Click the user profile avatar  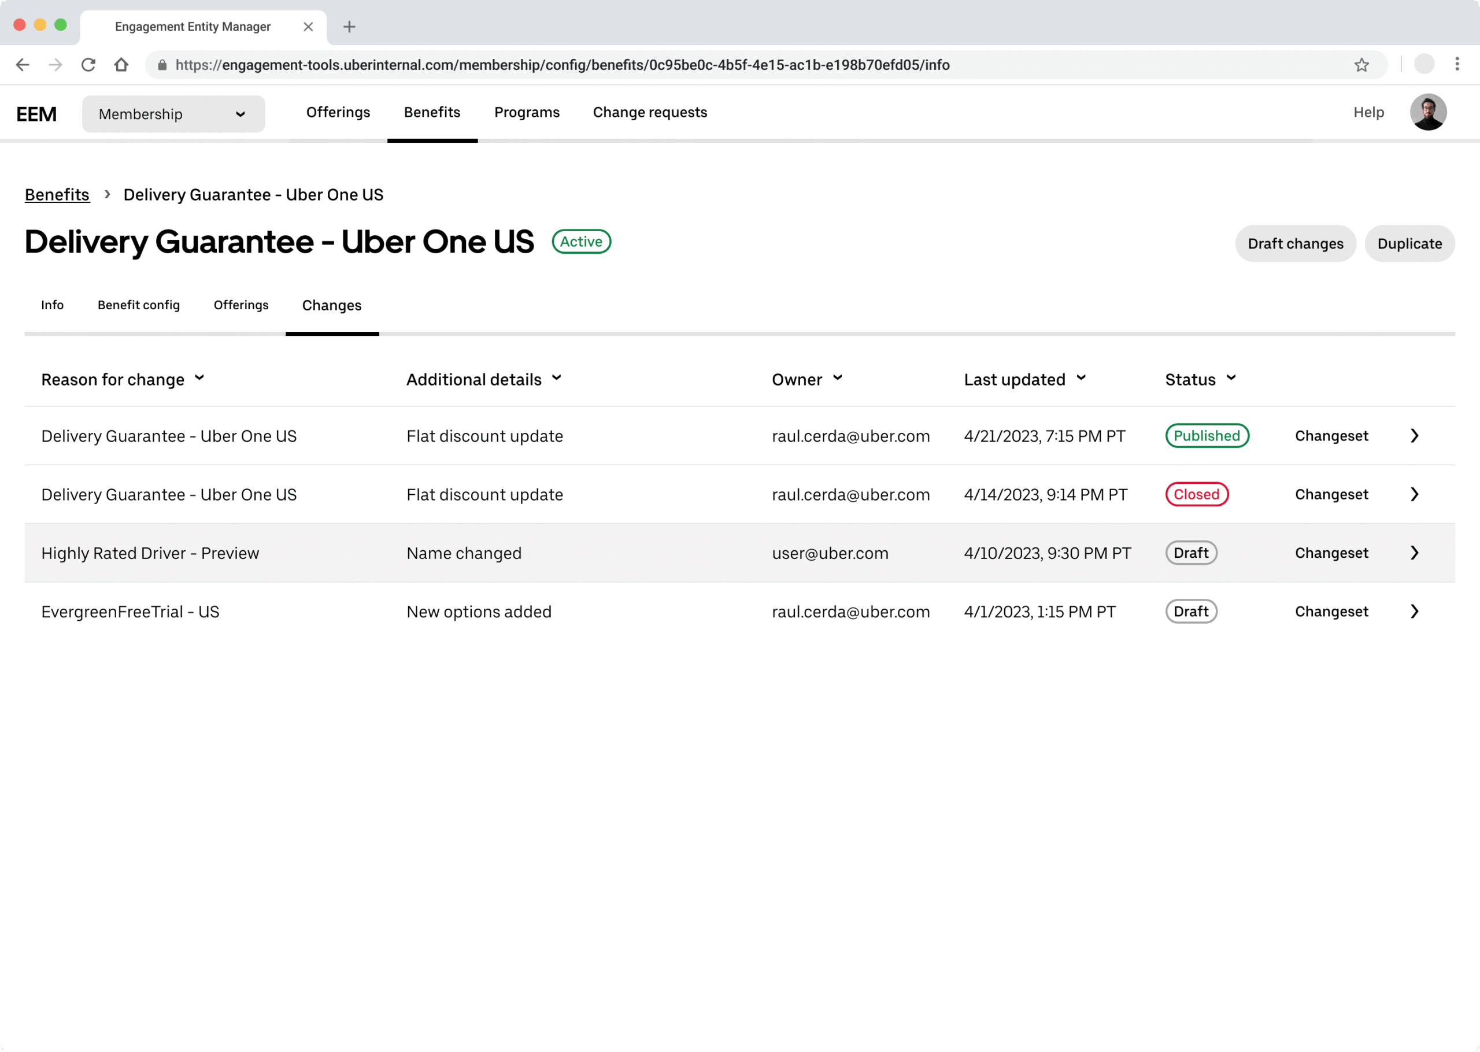1427,113
